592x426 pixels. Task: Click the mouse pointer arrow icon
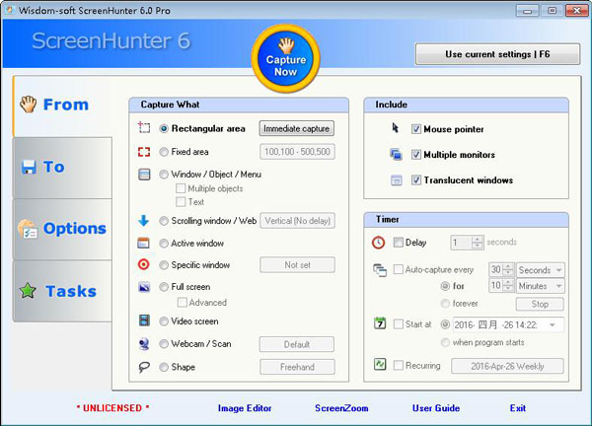pos(395,128)
